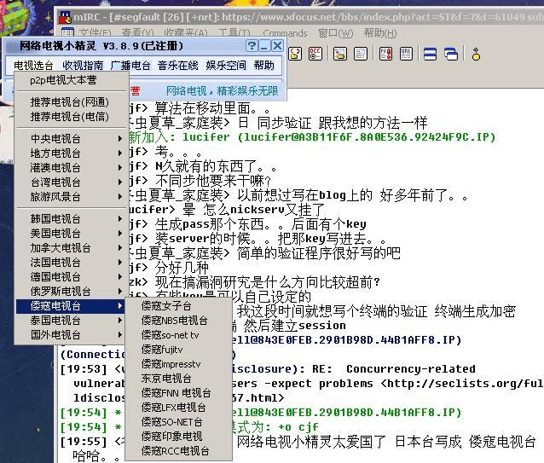Open the 帮助 menu in 网络电视小精灵
The width and height of the screenshot is (544, 463).
pyautogui.click(x=264, y=65)
